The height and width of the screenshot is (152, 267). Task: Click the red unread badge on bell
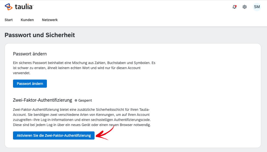coord(236,6)
